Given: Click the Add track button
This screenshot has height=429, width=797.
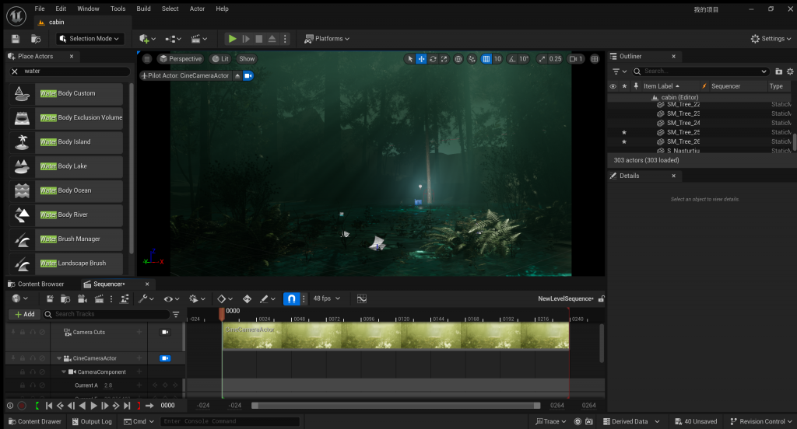Looking at the screenshot, I should click(x=24, y=314).
